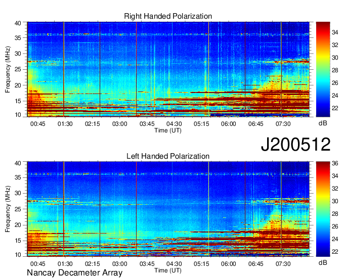Click the 05:15 tick under Right Handed plot
This screenshot has width=344, height=279.
coord(201,124)
